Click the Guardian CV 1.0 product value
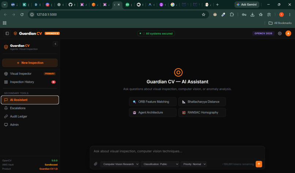295x173 pixels. tap(48, 169)
